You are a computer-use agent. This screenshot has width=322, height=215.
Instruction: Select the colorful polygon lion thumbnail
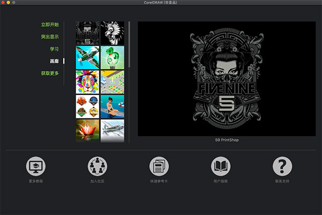[87, 82]
